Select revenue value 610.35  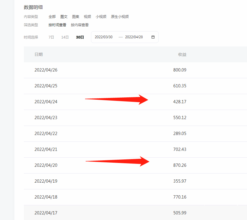tap(180, 86)
